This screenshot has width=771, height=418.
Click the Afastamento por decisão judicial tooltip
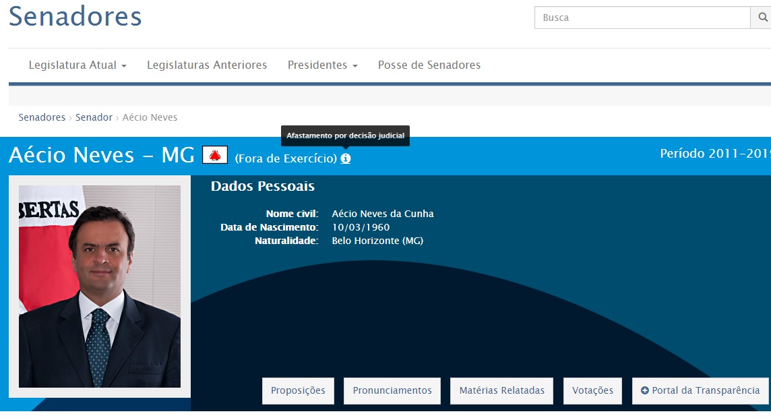coord(346,136)
